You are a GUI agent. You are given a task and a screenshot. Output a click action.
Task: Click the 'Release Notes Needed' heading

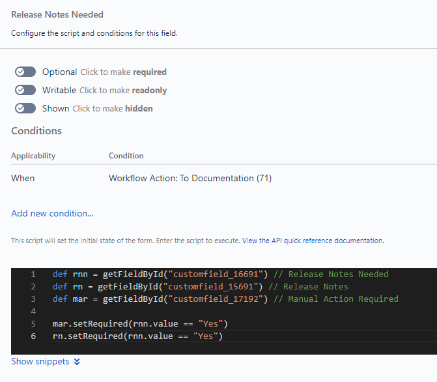click(57, 14)
